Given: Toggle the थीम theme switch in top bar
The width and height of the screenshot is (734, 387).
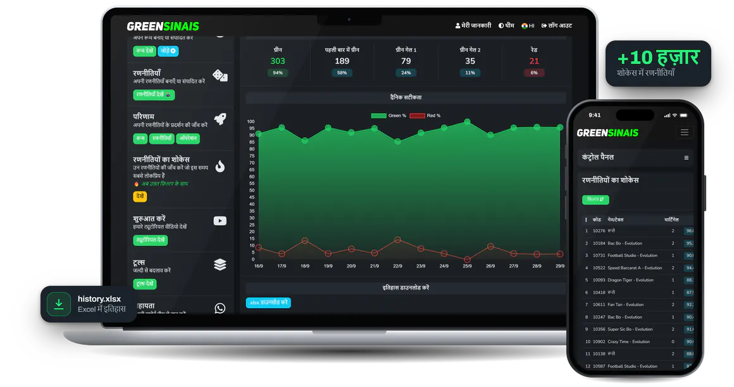Looking at the screenshot, I should tap(506, 26).
